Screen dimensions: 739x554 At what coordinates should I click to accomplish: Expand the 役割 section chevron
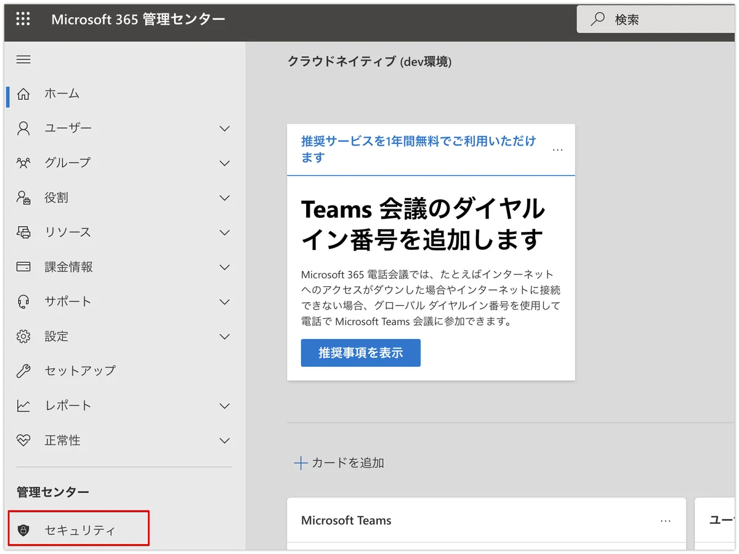coord(225,198)
